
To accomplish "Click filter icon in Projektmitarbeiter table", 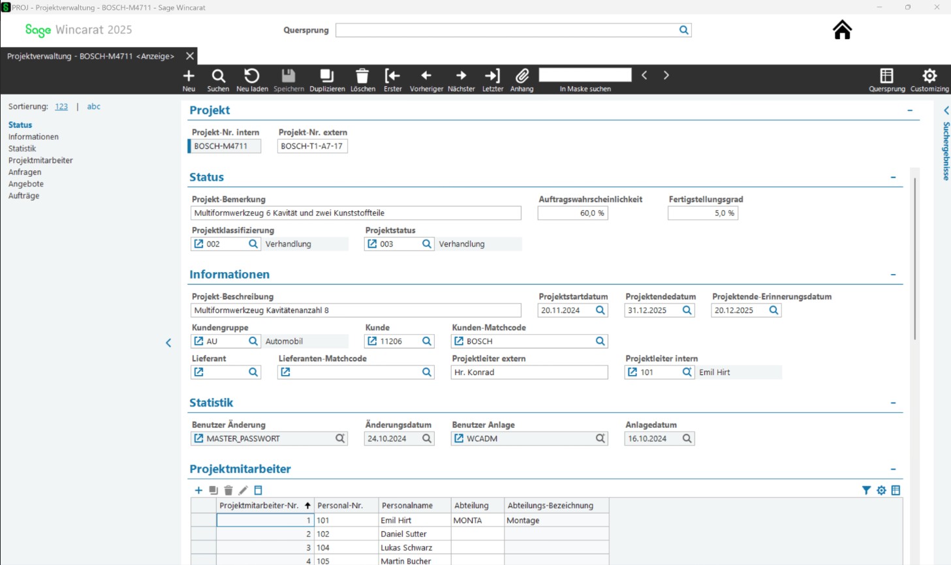I will [866, 490].
